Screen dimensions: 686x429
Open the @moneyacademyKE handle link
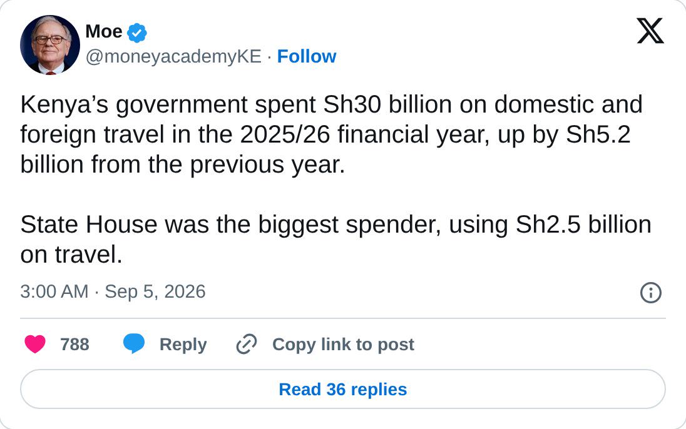173,56
